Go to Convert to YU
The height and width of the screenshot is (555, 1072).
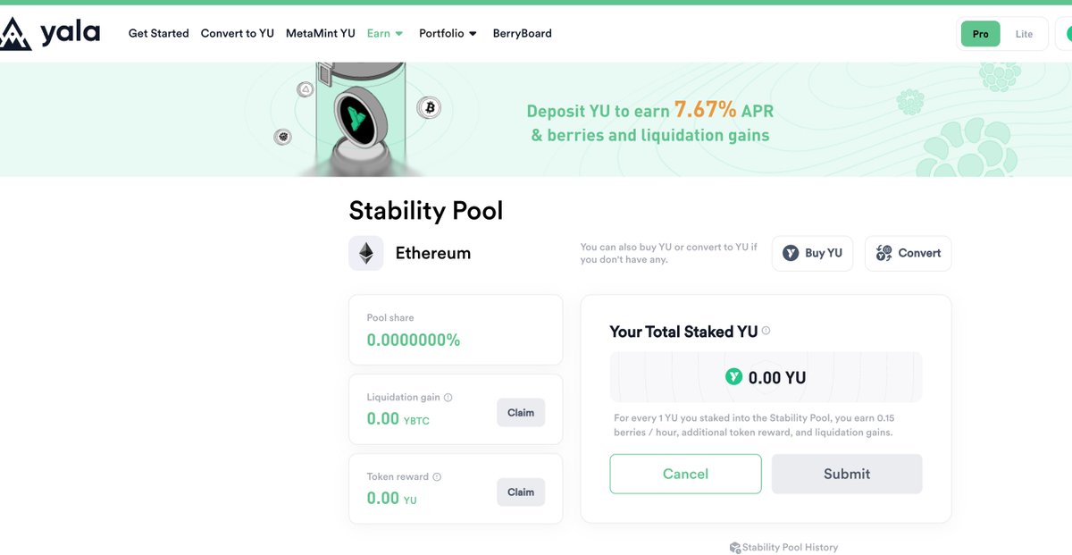tap(238, 33)
